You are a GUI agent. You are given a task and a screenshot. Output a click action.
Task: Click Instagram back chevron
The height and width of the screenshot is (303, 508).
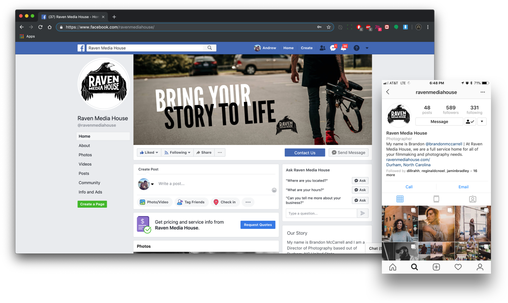pos(388,92)
